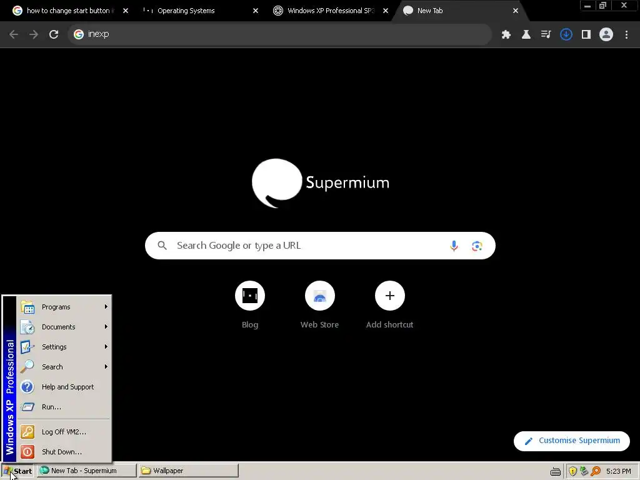Open the media controls icon
The width and height of the screenshot is (640, 480).
pyautogui.click(x=546, y=34)
